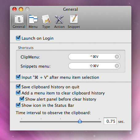Uncheck Show alert panel before clear history
This screenshot has height=140, width=140.
[22, 99]
